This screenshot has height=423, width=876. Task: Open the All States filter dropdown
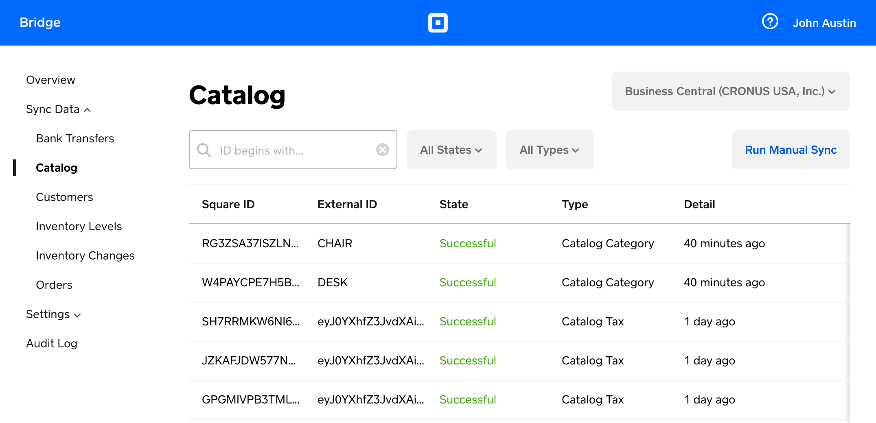452,150
